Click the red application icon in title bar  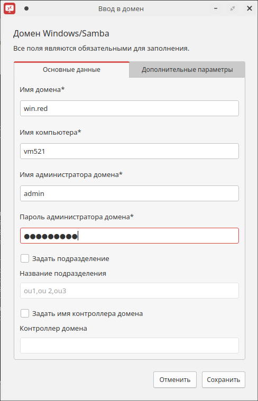(x=10, y=8)
